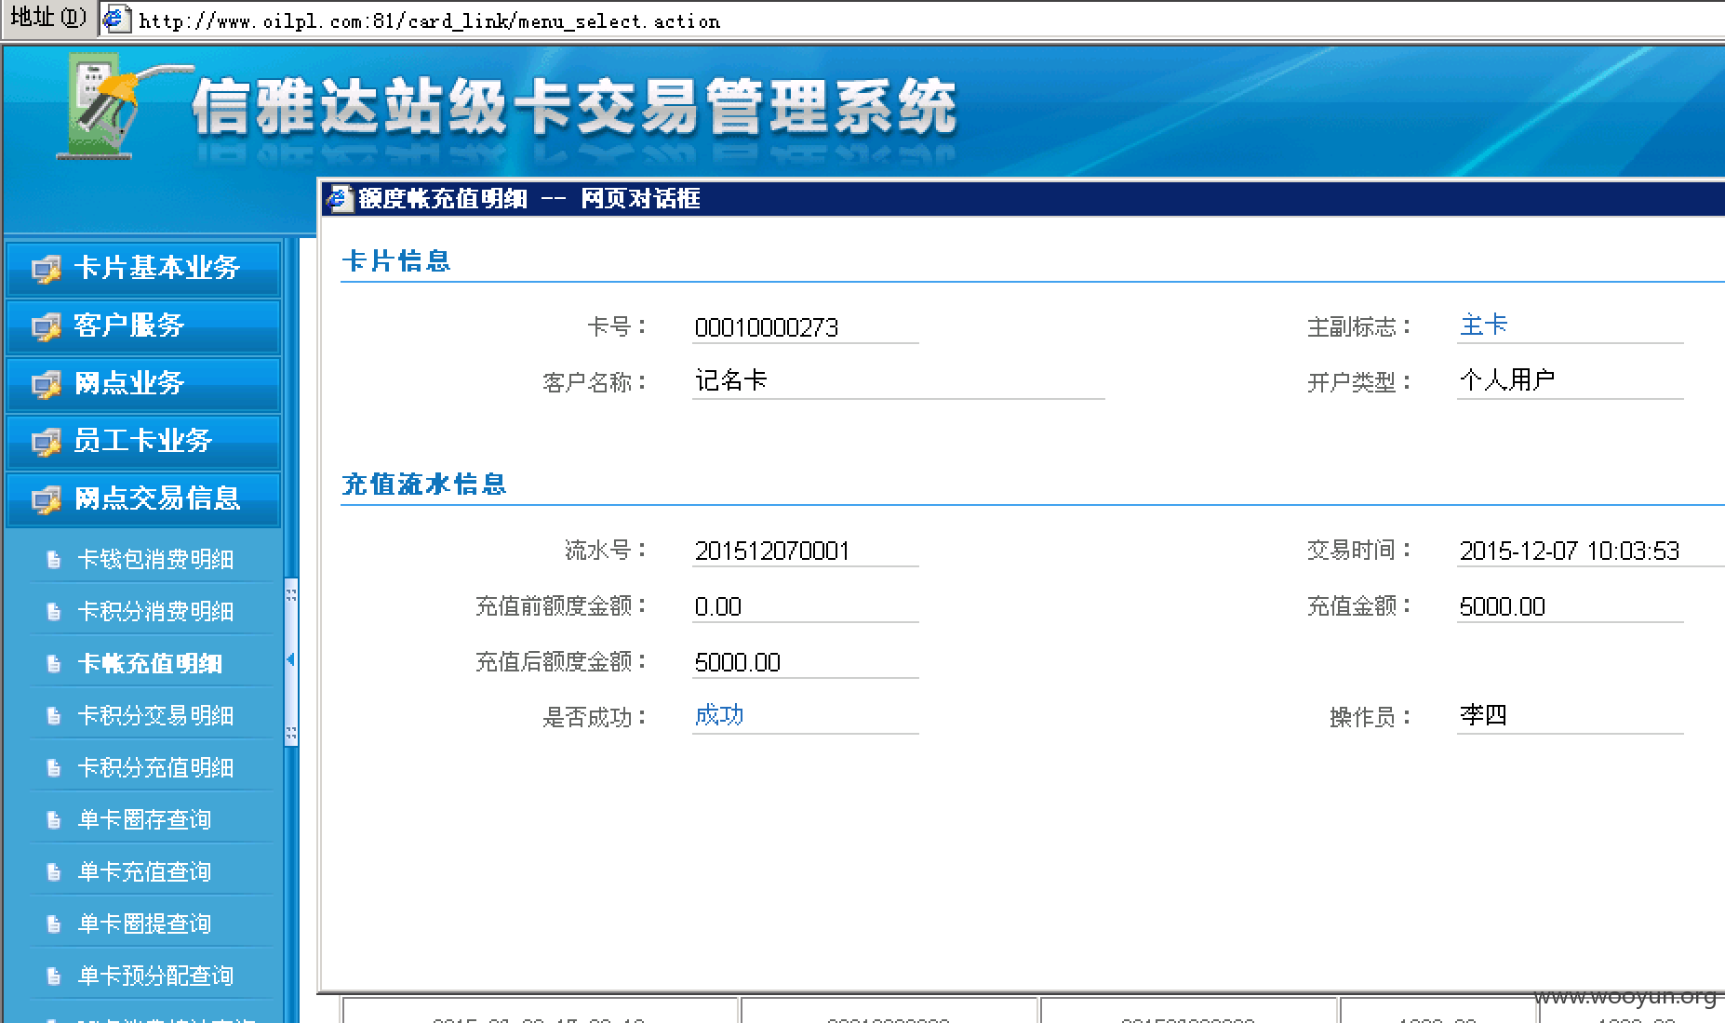Click the 卡号 field showing 00010000273
The image size is (1725, 1023).
pyautogui.click(x=805, y=327)
